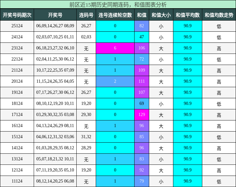Click the sum value 47
Viewport: 236px width, 187px height.
[x=142, y=37]
